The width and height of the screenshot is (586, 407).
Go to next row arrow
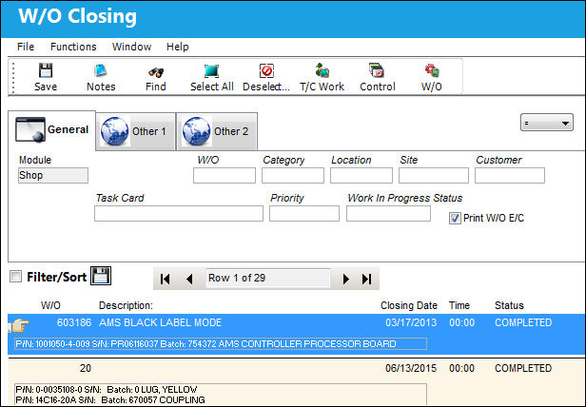(x=345, y=279)
